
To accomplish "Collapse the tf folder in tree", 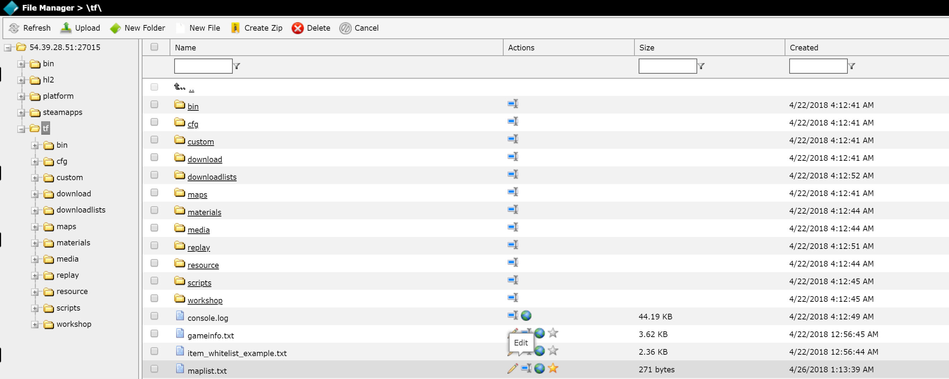I will (22, 129).
